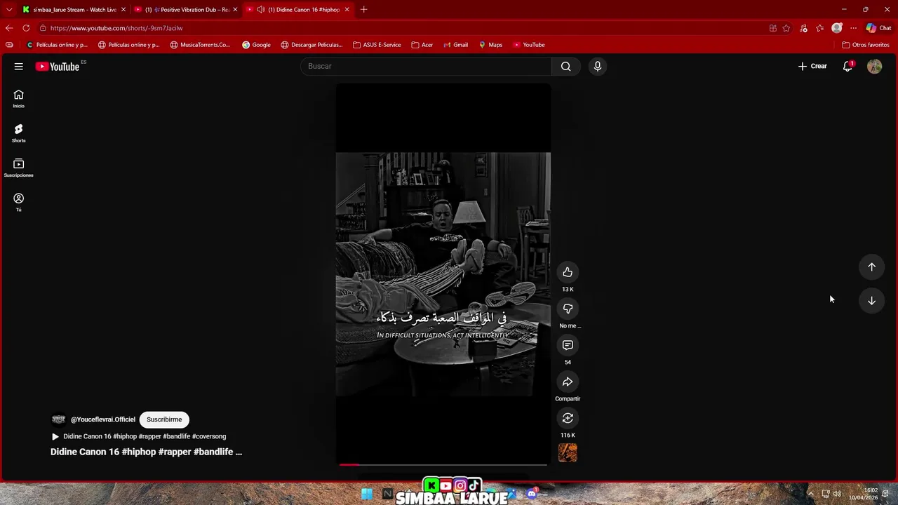Viewport: 898px width, 505px height.
Task: Click the channel avatar beside @Youceflevrai.Officiel
Action: coord(59,419)
